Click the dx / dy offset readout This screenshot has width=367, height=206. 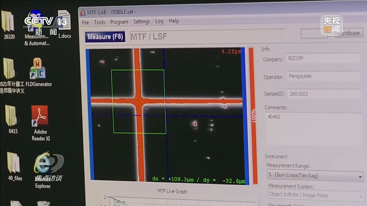click(198, 180)
